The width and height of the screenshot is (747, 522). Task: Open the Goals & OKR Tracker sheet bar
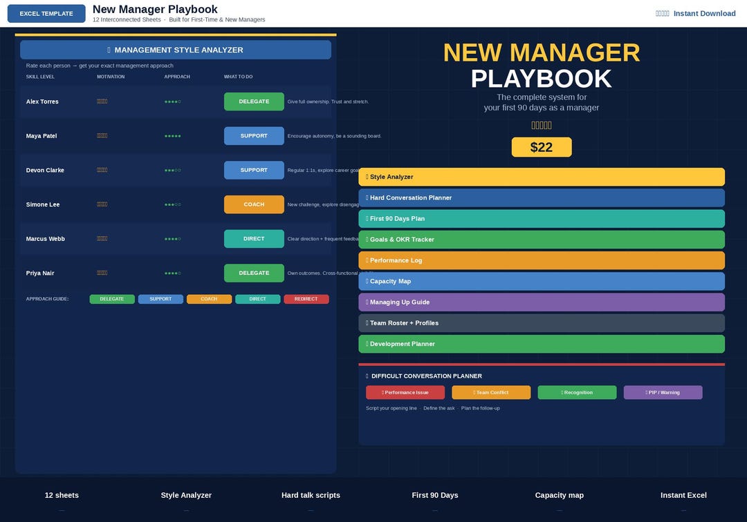(542, 240)
